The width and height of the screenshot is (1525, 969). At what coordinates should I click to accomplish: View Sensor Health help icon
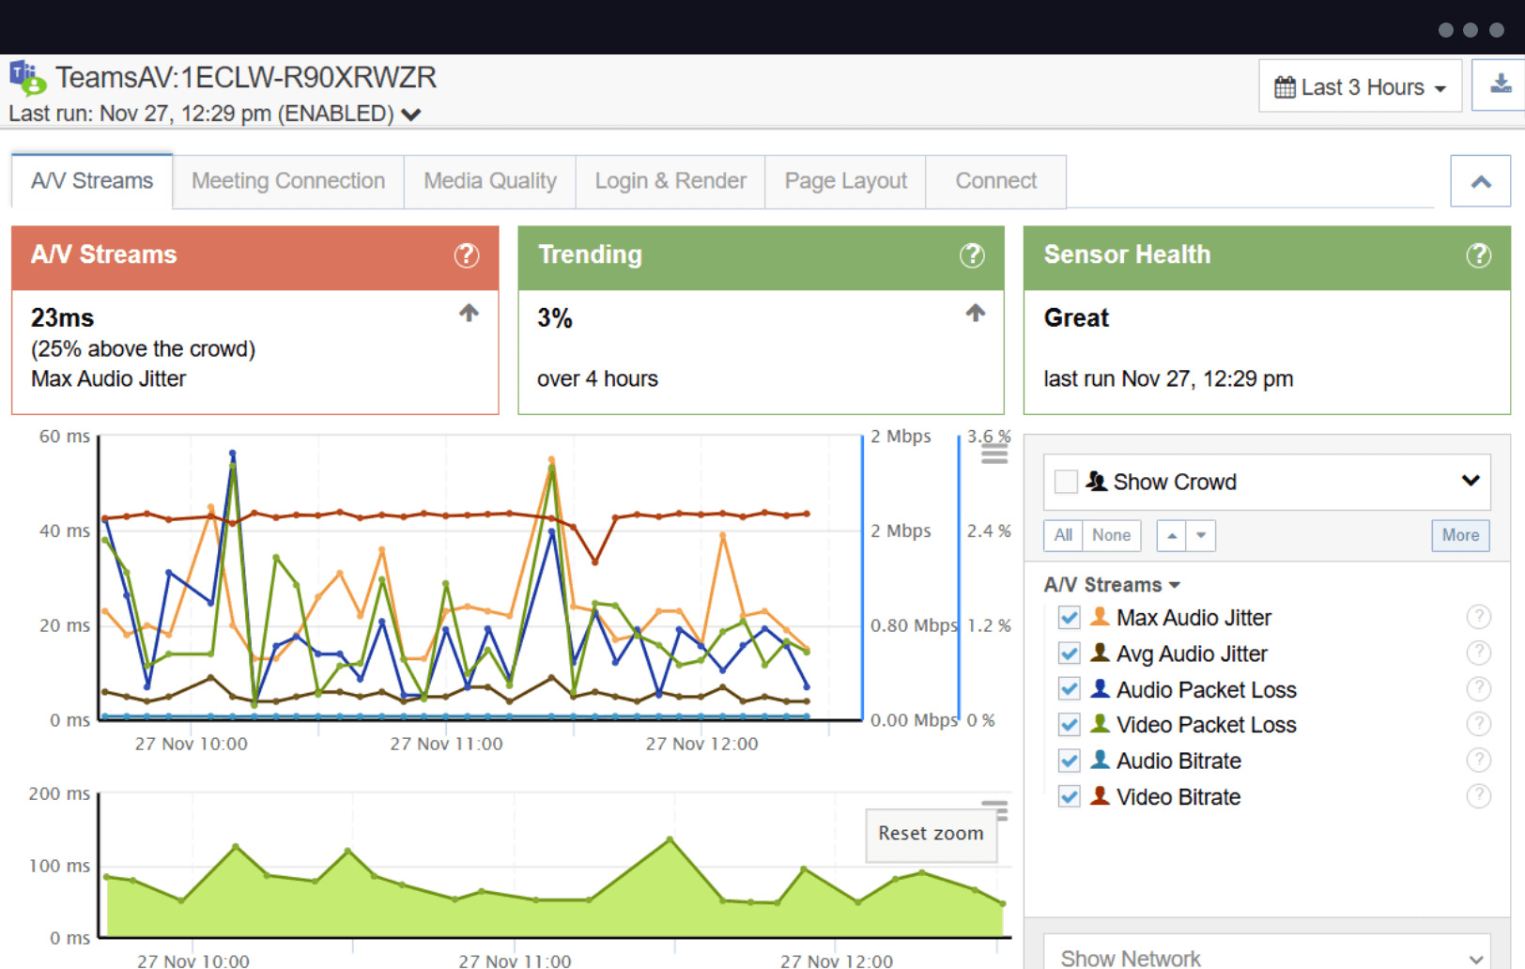click(x=1479, y=255)
